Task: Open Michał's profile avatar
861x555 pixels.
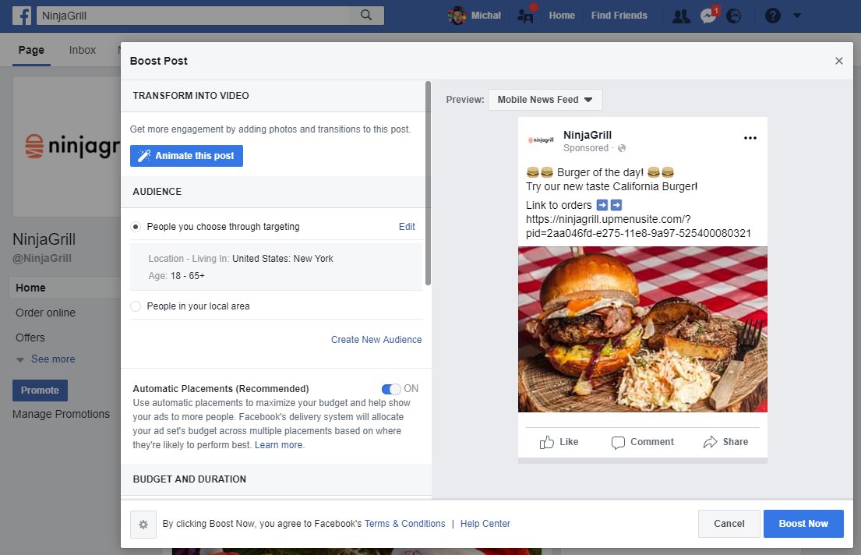Action: click(x=457, y=16)
